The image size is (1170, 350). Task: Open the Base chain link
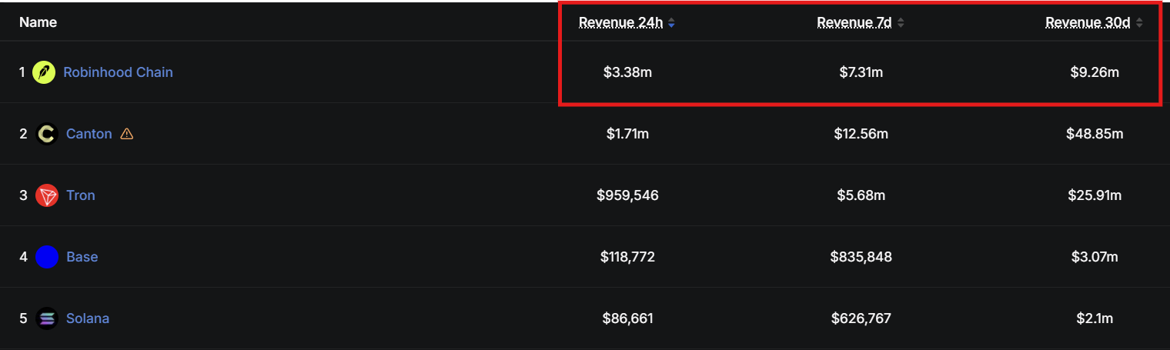(82, 257)
